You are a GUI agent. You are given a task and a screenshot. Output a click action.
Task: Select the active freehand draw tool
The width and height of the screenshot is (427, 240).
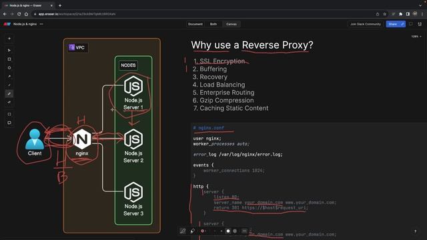(x=9, y=94)
